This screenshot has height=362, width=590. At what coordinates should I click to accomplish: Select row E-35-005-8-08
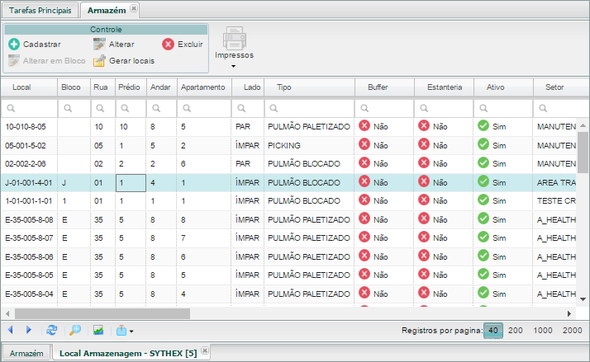coord(288,220)
